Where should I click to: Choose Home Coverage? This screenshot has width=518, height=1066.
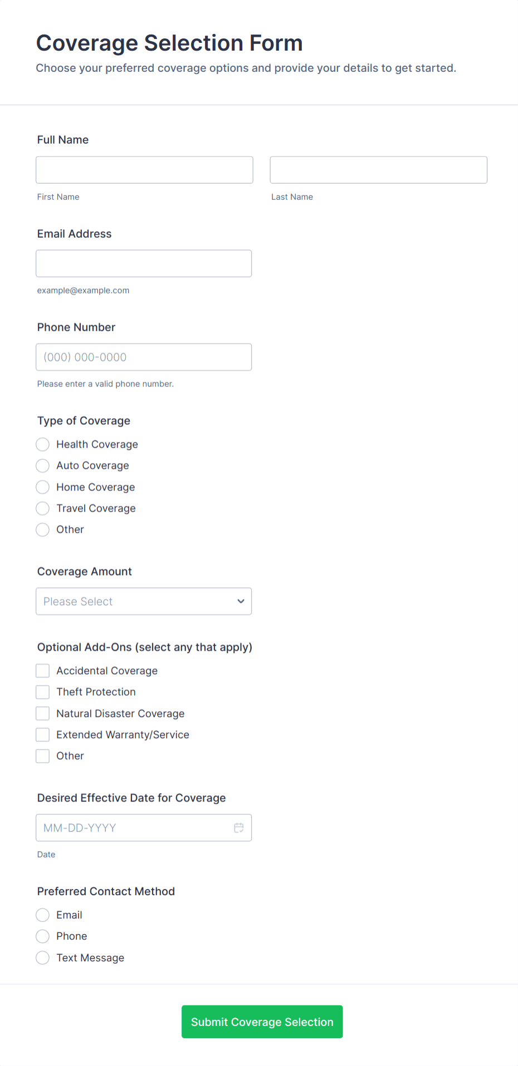coord(42,487)
